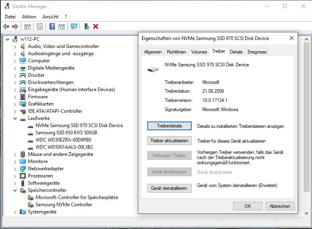Open the Ansicht menu
This screenshot has height=229, width=312.
(x=50, y=17)
